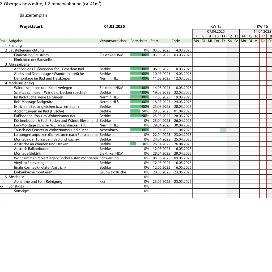Click the 'Achenbach' responsible cell
The height and width of the screenshot is (272, 272).
[109, 130]
